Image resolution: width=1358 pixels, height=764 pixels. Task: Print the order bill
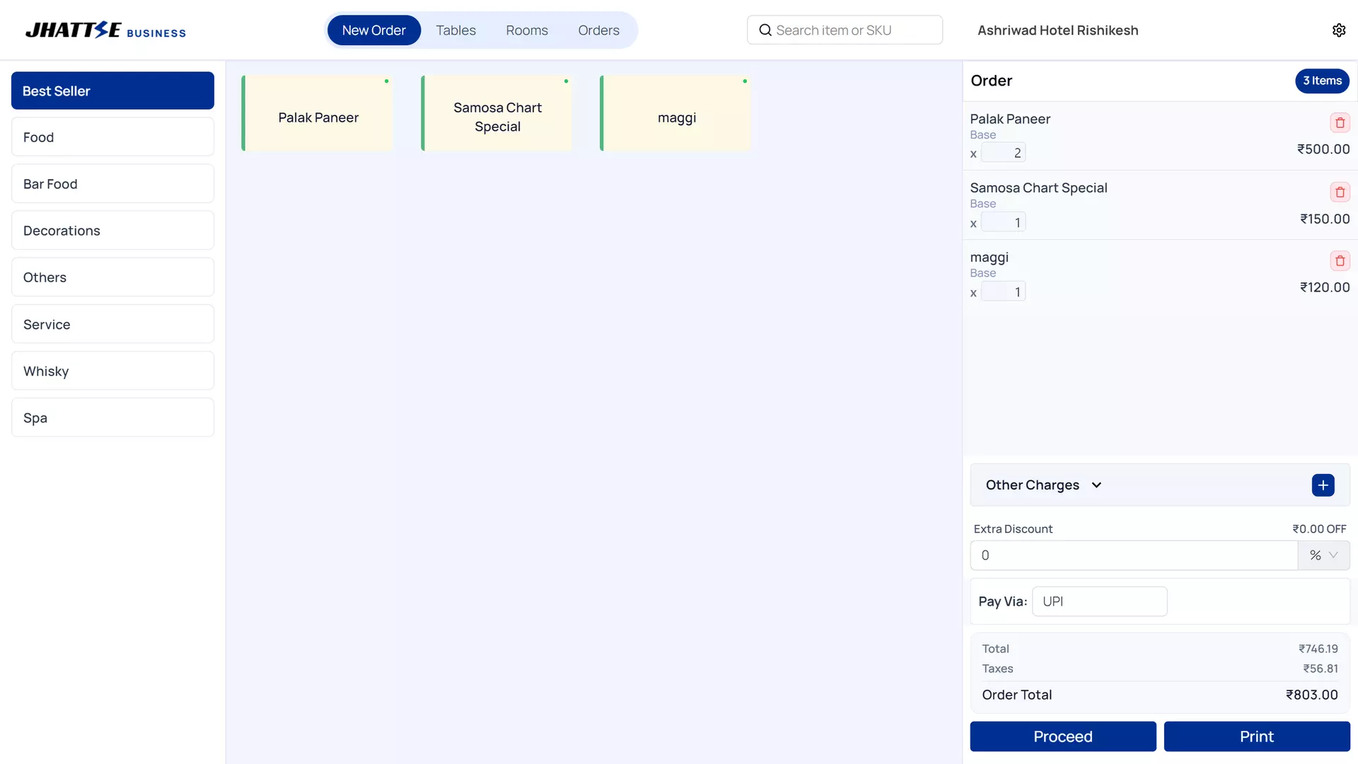[x=1256, y=736]
